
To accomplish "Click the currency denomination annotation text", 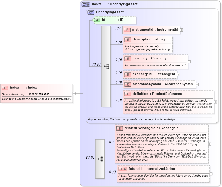I will (x=155, y=65).
